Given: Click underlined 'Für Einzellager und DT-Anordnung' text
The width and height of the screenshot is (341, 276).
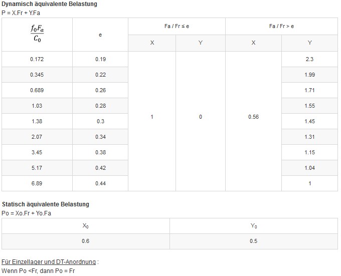Looking at the screenshot, I should (x=49, y=262).
